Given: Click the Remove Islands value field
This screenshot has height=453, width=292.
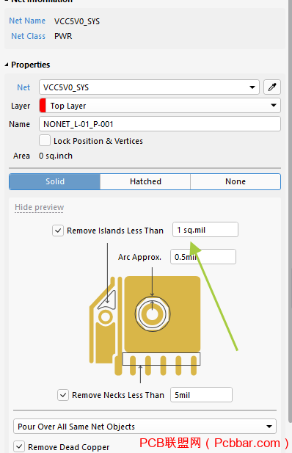Looking at the screenshot, I should 205,230.
